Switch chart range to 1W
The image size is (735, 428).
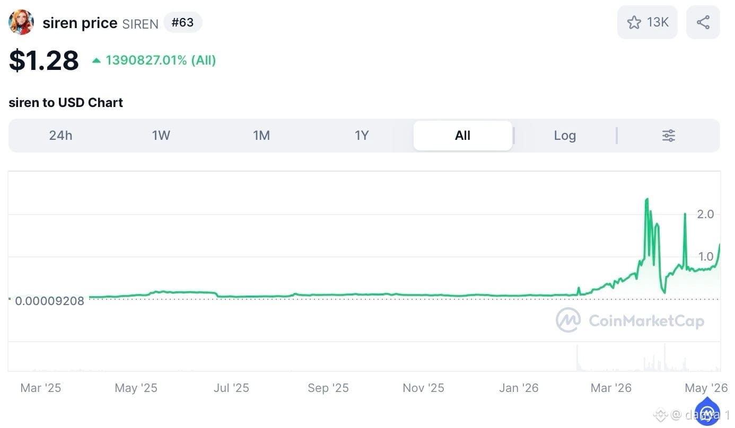(x=161, y=136)
